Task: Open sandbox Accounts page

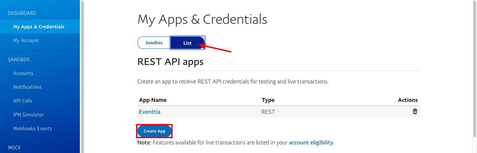Action: 23,73
